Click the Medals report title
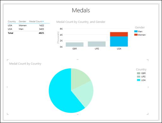The width and height of the screenshot is (162, 123). tap(81, 10)
